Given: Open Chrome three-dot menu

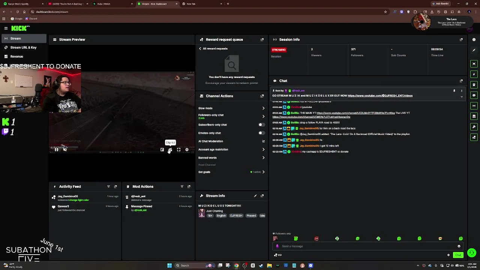Looking at the screenshot, I should click(x=475, y=12).
